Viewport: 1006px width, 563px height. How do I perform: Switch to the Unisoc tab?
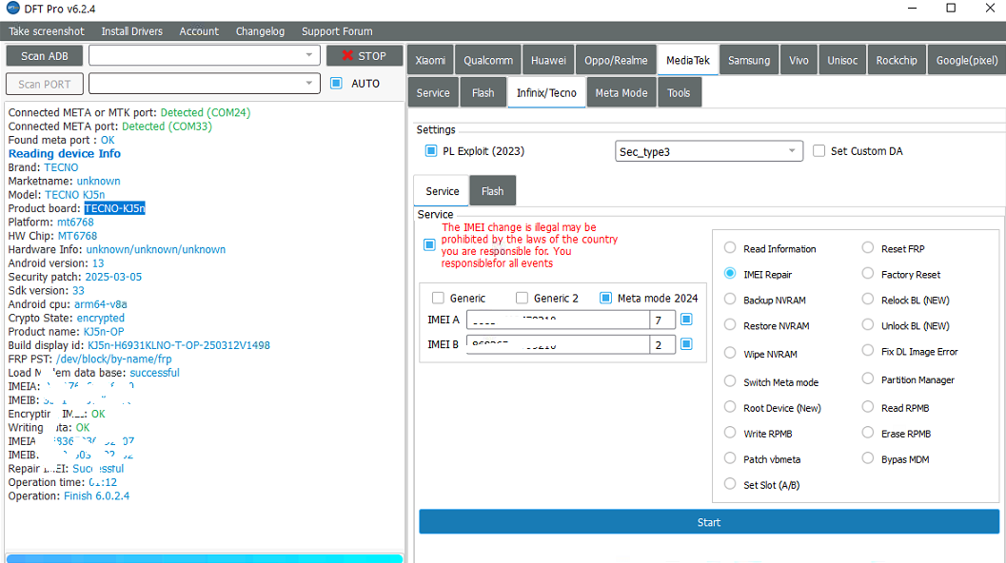click(x=842, y=60)
